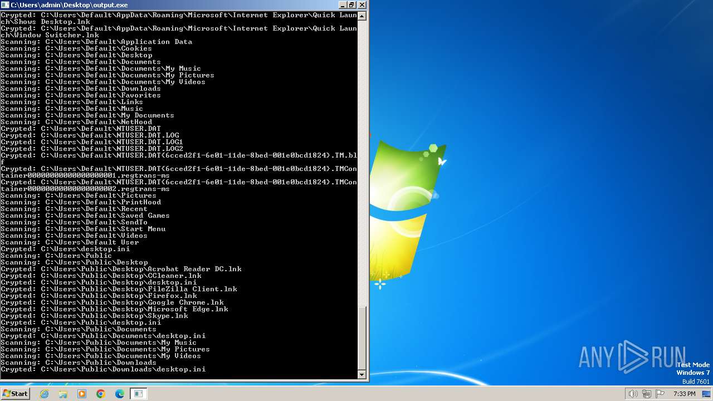This screenshot has width=713, height=401.
Task: Click line 'Scanning: C:\Users\Public\Desktop'
Action: 74,262
